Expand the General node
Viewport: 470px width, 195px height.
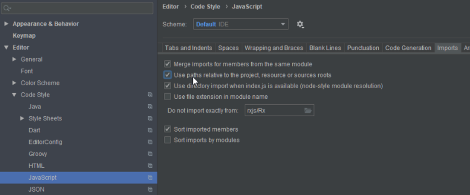(14, 59)
